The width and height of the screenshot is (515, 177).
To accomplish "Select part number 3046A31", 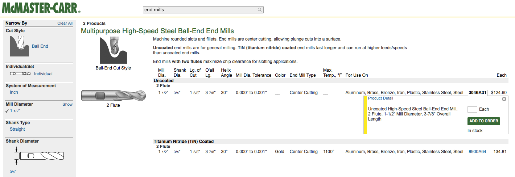I will [x=478, y=93].
